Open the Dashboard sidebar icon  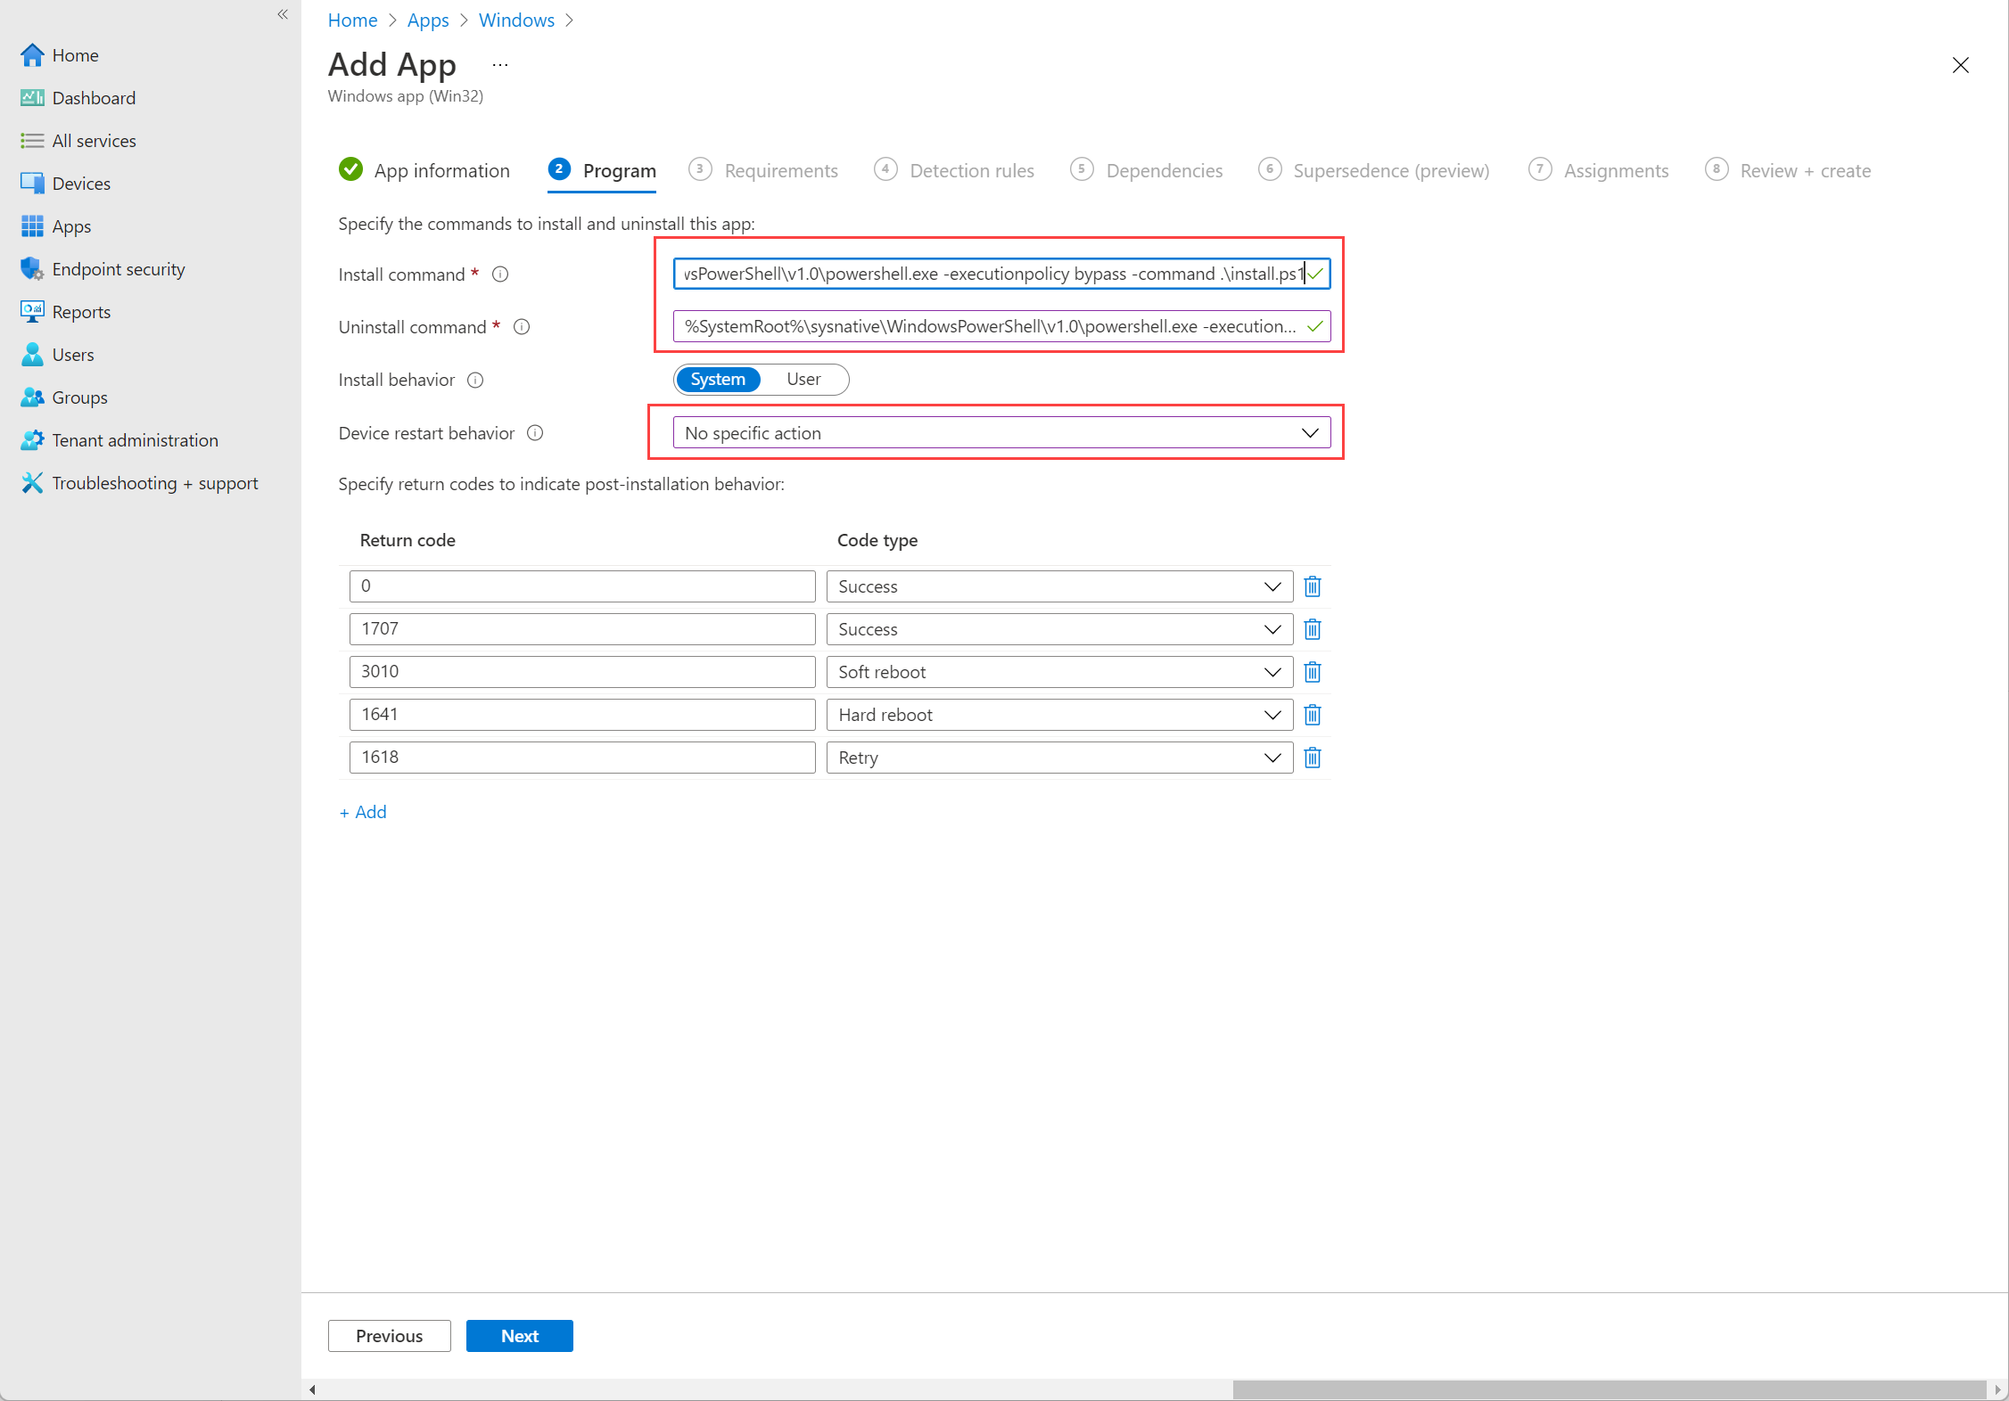(32, 98)
